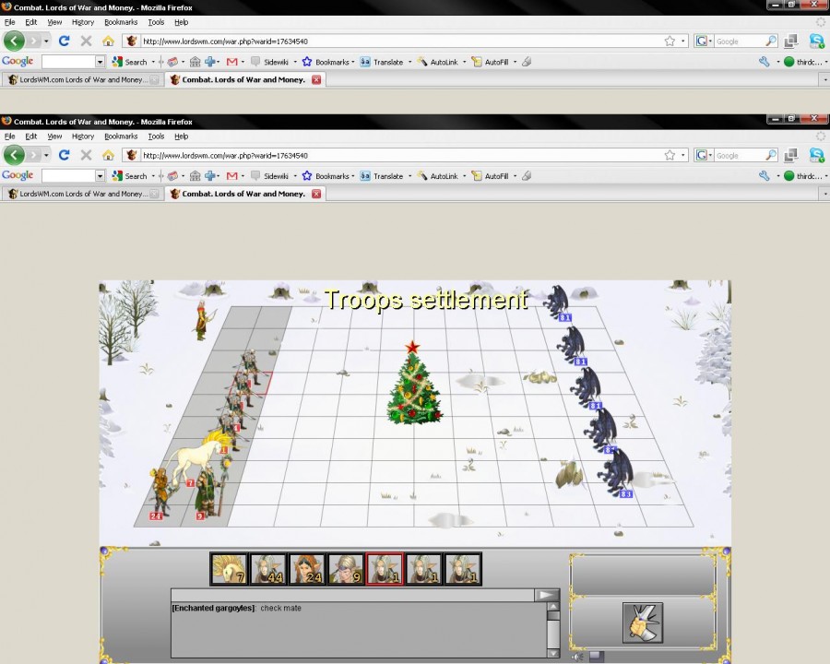
Task: Toggle the sound speaker icon below the panel
Action: [x=577, y=656]
